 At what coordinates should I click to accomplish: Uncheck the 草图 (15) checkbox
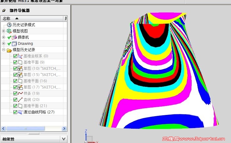pos(15,75)
